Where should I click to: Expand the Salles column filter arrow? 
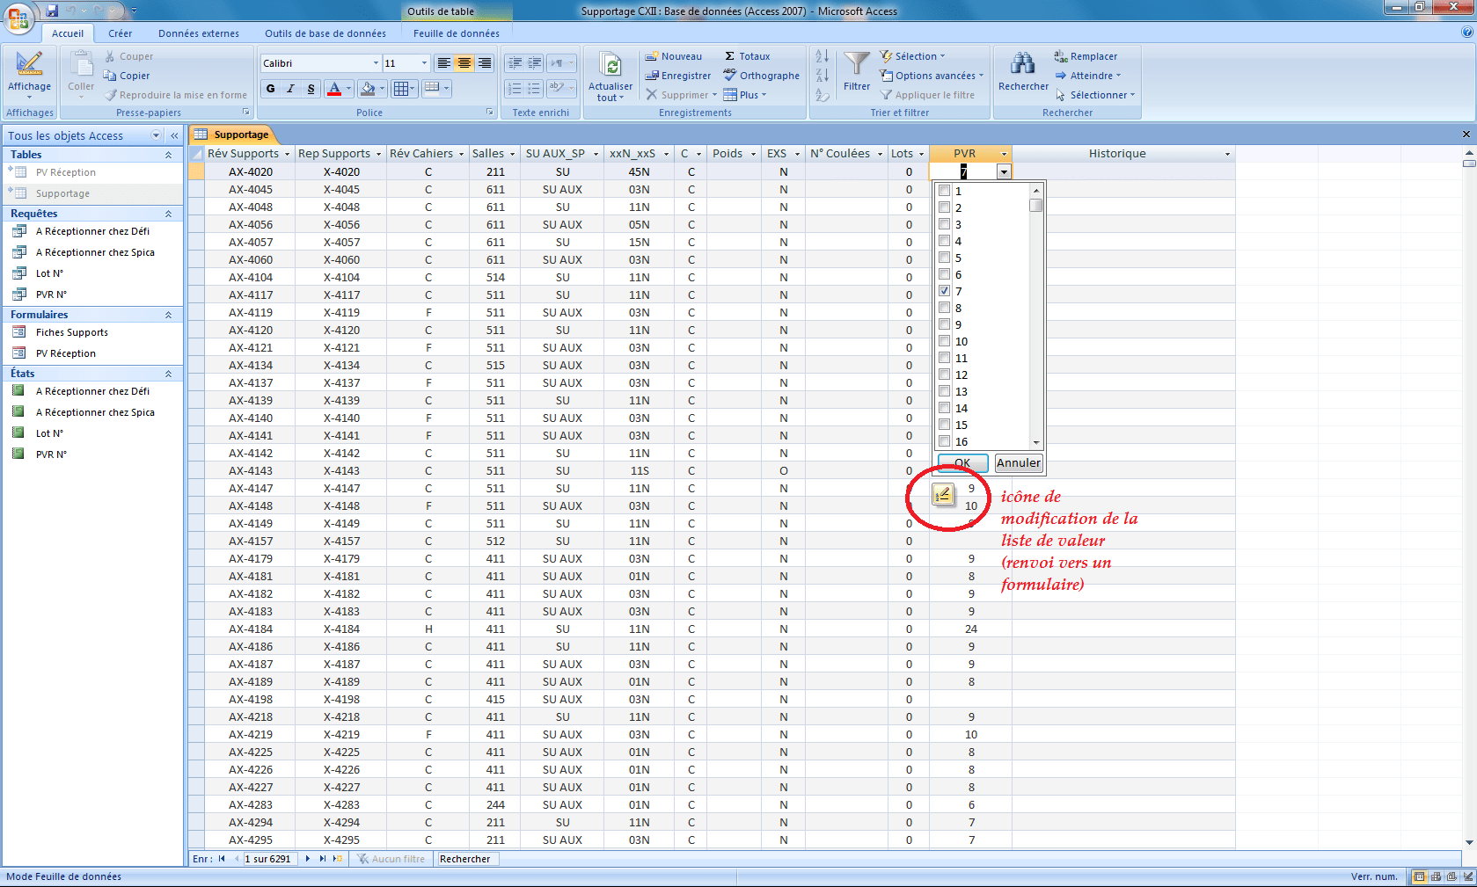[513, 154]
